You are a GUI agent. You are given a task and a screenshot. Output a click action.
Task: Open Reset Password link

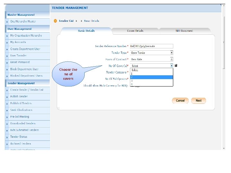tap(20, 62)
